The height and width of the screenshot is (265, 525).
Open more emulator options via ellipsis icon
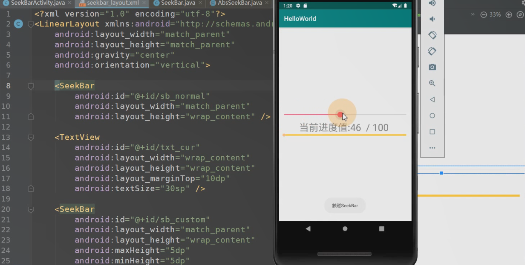click(432, 147)
